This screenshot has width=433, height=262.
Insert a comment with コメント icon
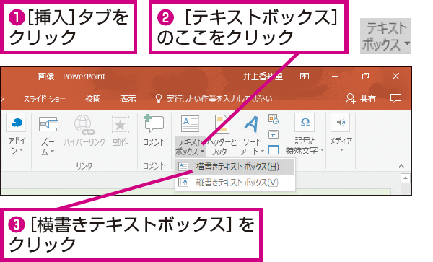click(x=154, y=123)
